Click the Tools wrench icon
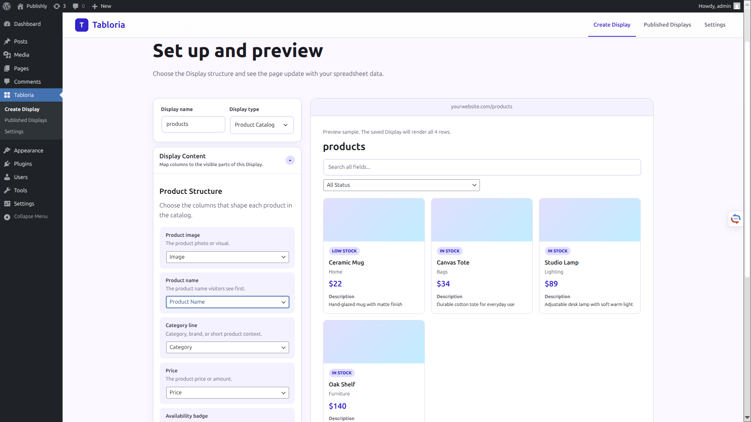751x422 pixels. pyautogui.click(x=7, y=190)
